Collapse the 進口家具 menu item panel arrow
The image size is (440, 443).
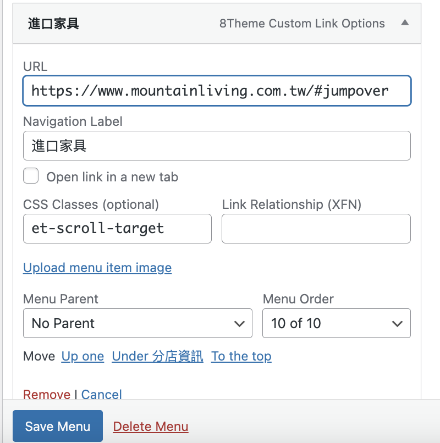pos(405,23)
